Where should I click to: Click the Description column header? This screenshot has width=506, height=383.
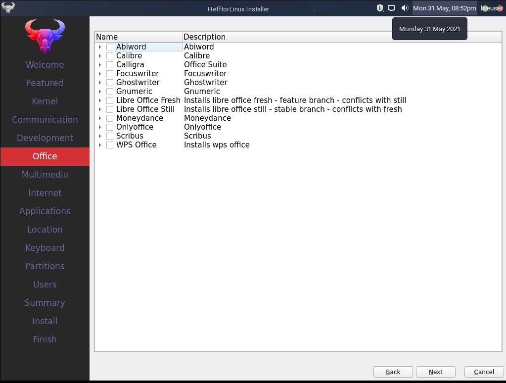(x=204, y=37)
